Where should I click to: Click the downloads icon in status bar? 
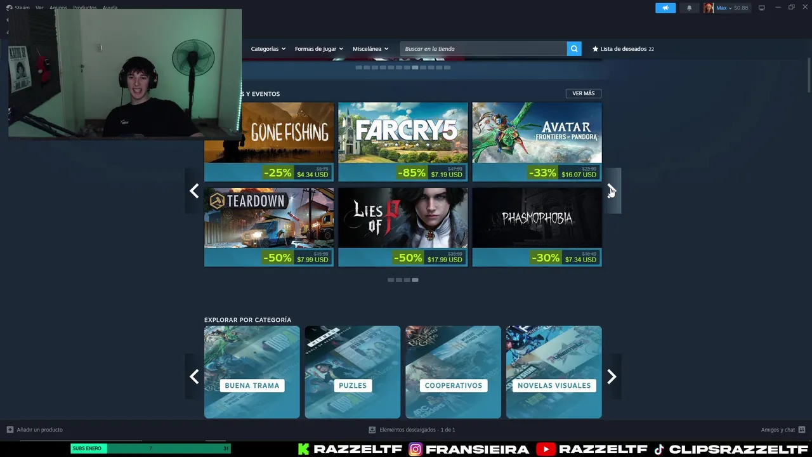tap(372, 430)
